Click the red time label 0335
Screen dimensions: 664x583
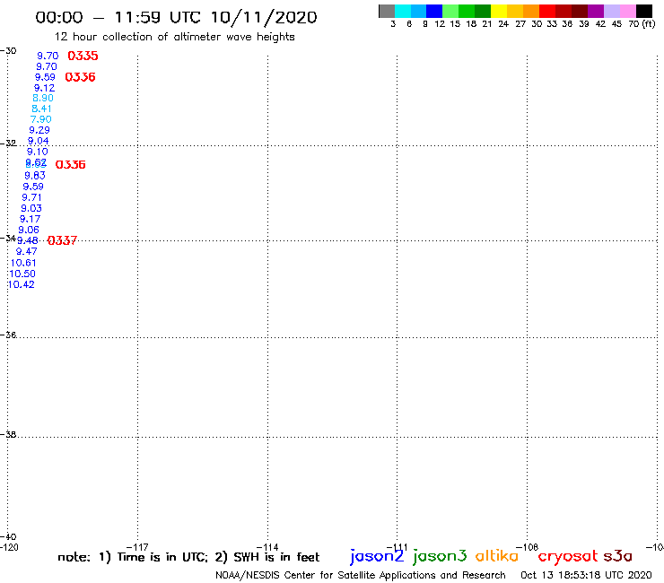(x=83, y=56)
